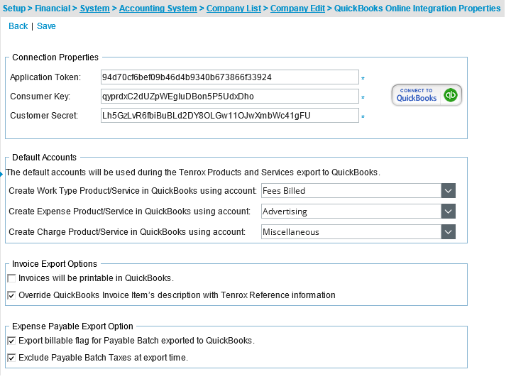
Task: Click the Customer Secret input field
Action: coord(230,116)
